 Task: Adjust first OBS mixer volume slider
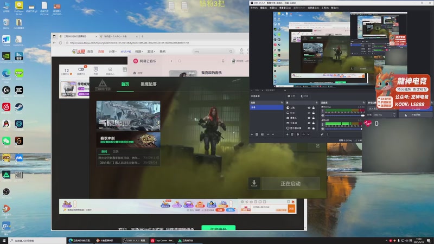click(344, 115)
